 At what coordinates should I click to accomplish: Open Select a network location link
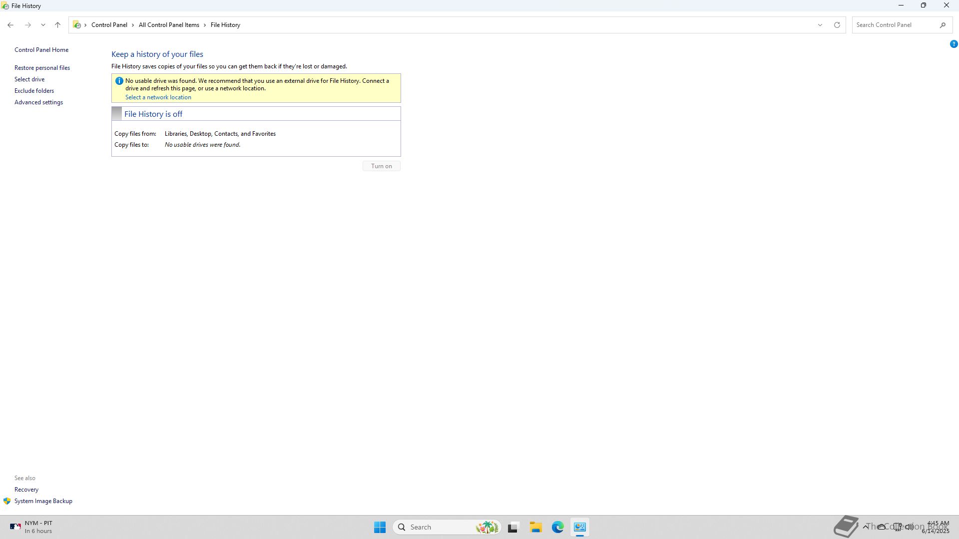[158, 97]
